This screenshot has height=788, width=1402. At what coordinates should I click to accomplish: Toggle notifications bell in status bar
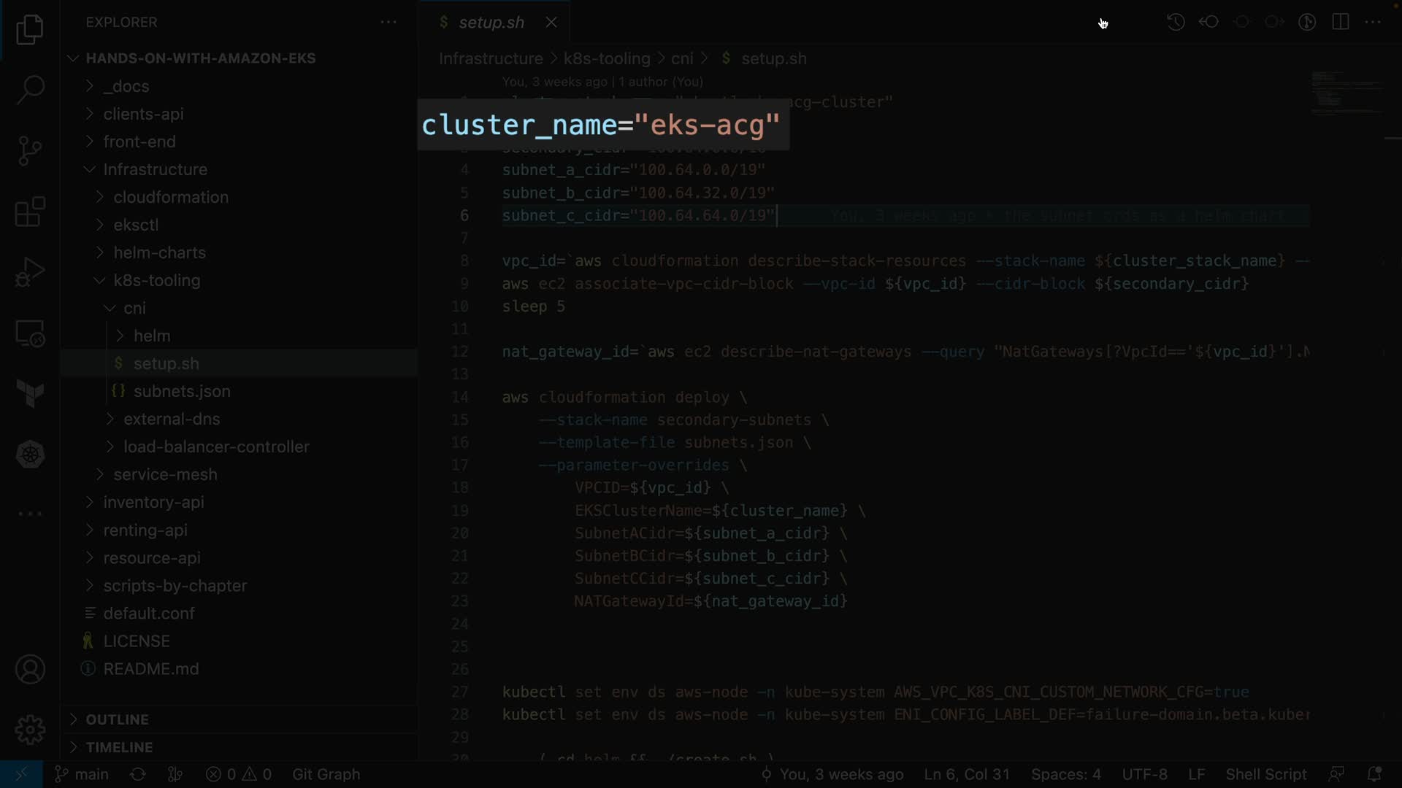point(1374,774)
